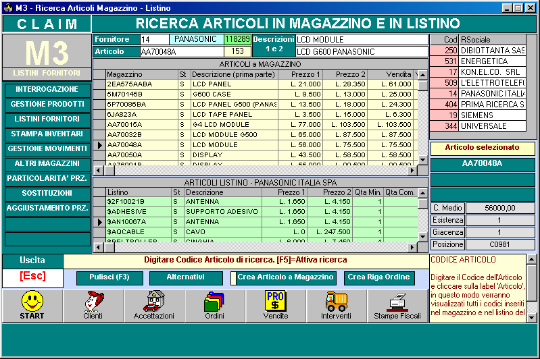
Task: Select supplier 344 UNIVERSALE
Action: coord(478,126)
